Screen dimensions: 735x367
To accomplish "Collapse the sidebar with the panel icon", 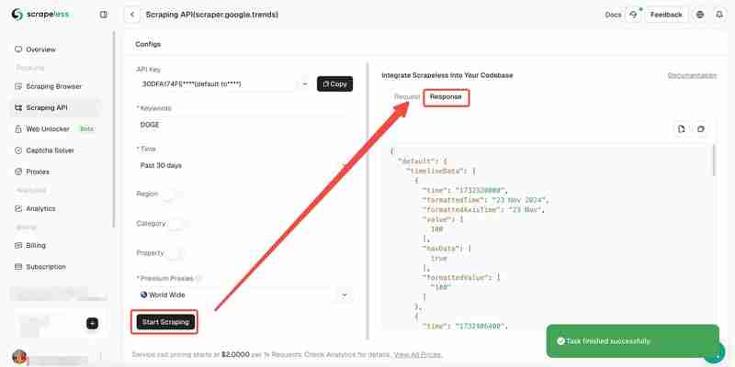I will point(104,15).
